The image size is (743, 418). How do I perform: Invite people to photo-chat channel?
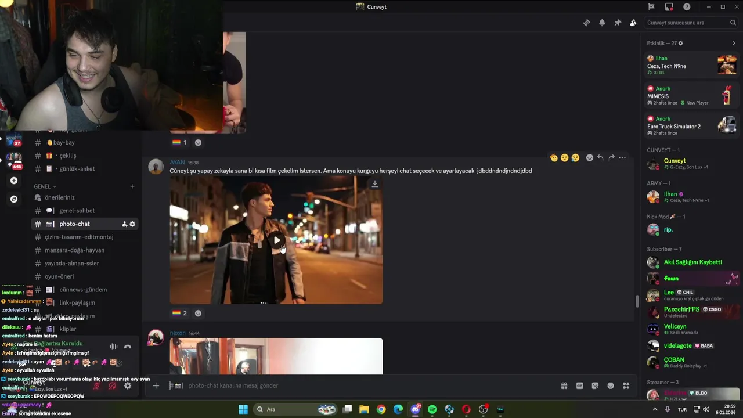tap(124, 224)
